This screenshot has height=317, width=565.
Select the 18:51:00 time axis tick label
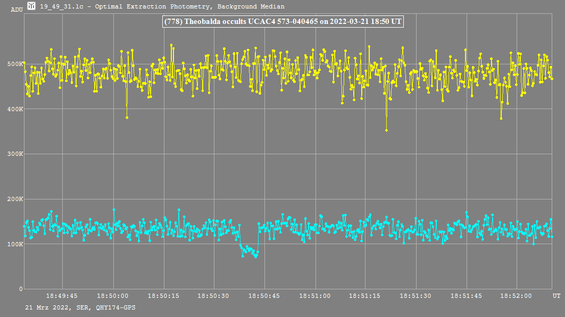coord(315,296)
